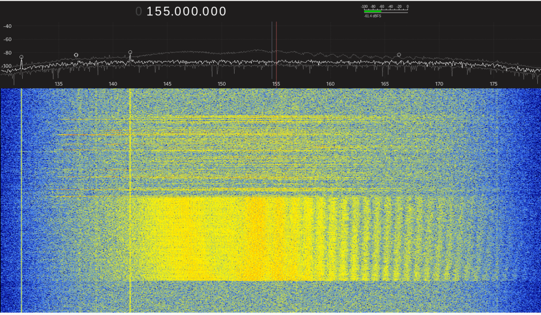Click the 160 label on frequency axis
The image size is (541, 315).
[x=330, y=84]
